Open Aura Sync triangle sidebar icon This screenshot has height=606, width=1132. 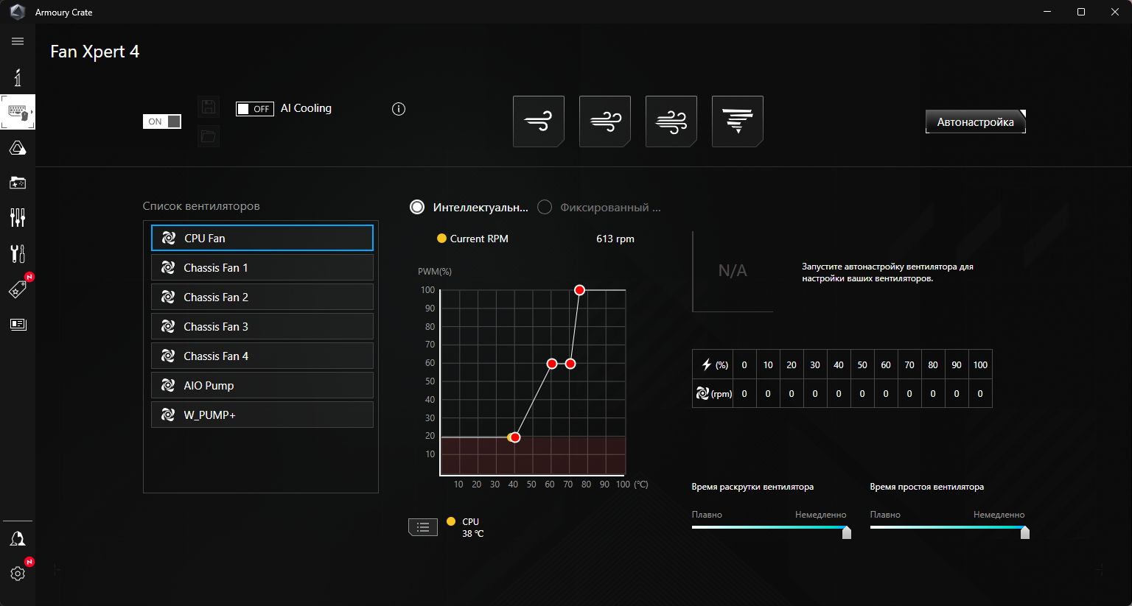click(18, 148)
